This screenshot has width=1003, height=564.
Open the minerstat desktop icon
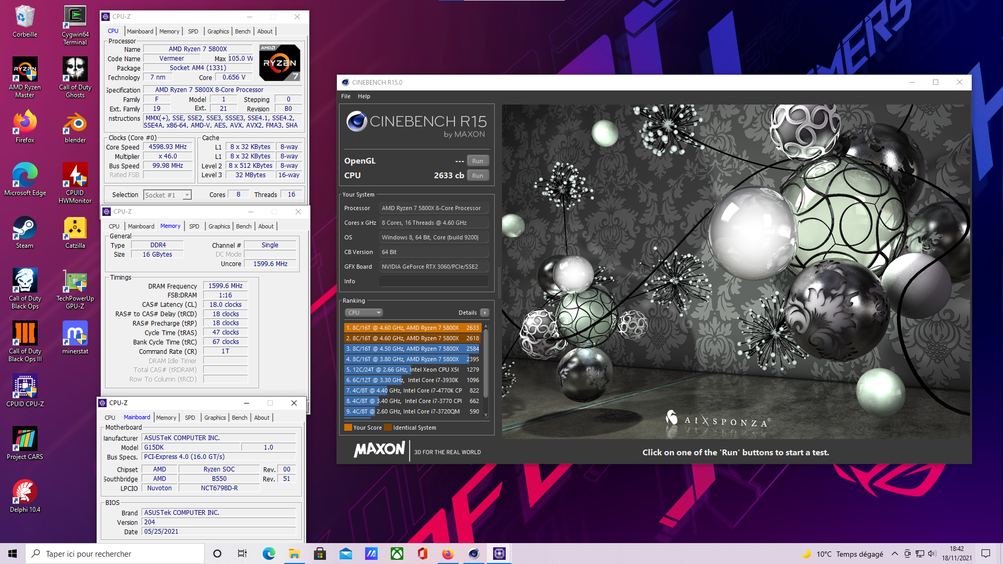(75, 338)
